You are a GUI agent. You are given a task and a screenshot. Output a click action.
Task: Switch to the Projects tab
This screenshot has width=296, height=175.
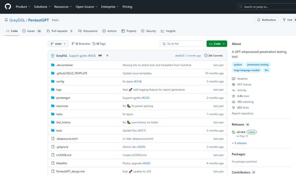[x=129, y=31]
